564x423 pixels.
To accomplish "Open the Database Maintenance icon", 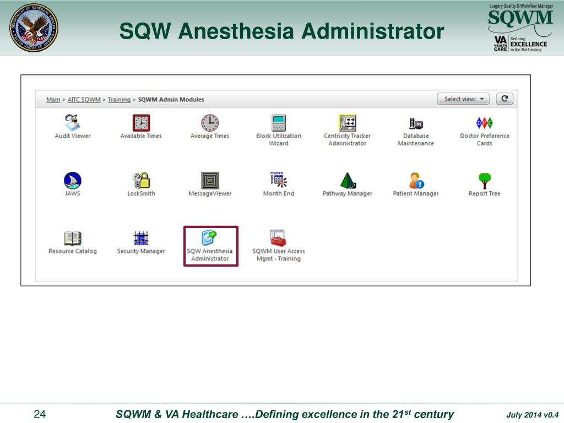I will point(416,123).
